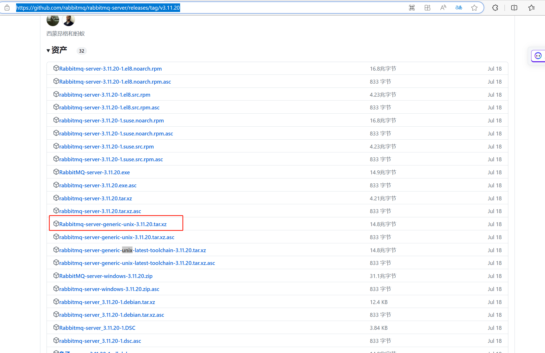Download RabbitMQ-server-3.11.20.exe installer
Viewport: 545px width, 353px height.
pyautogui.click(x=94, y=172)
